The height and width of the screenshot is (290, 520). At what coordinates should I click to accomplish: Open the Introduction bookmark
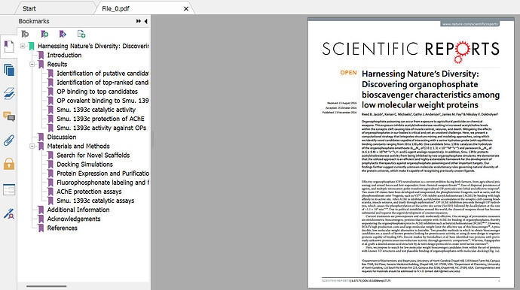(64, 56)
